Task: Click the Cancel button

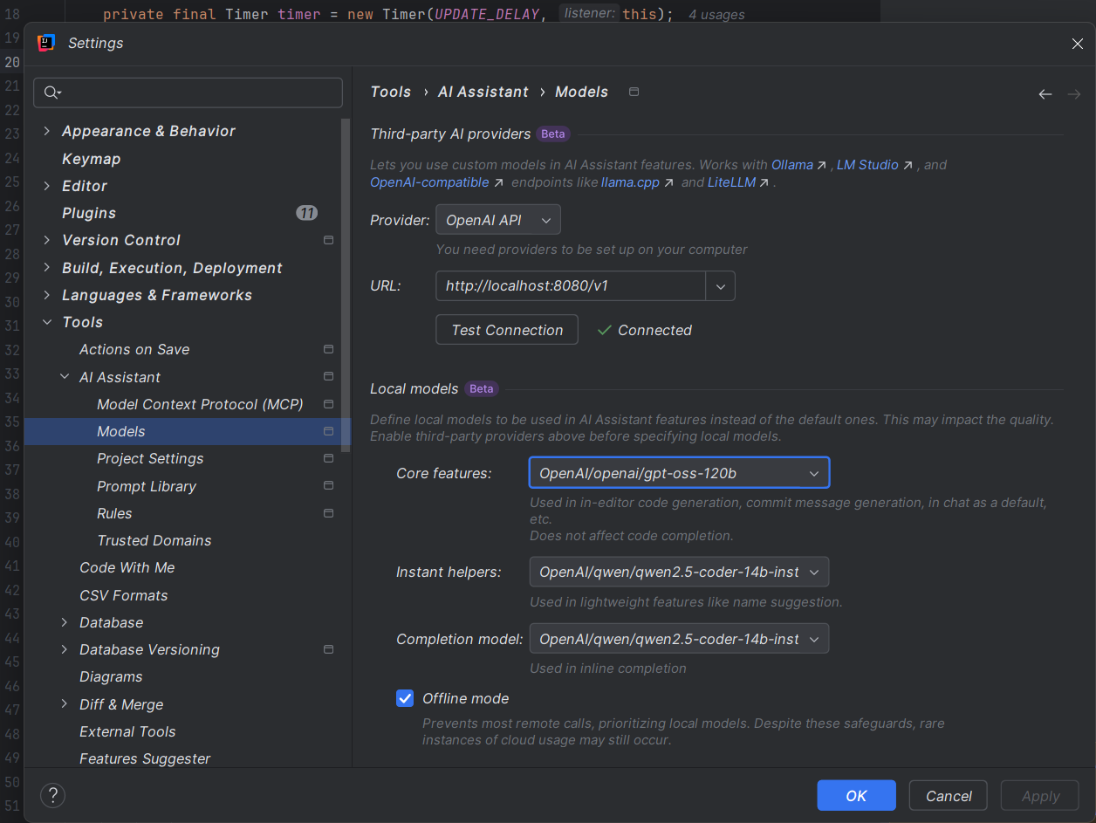Action: pyautogui.click(x=949, y=795)
